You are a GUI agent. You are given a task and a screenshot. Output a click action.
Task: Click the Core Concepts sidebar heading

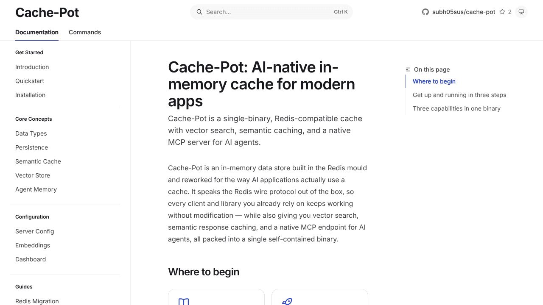(x=34, y=119)
